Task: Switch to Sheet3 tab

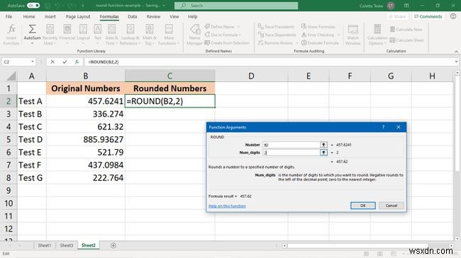Action: click(67, 245)
